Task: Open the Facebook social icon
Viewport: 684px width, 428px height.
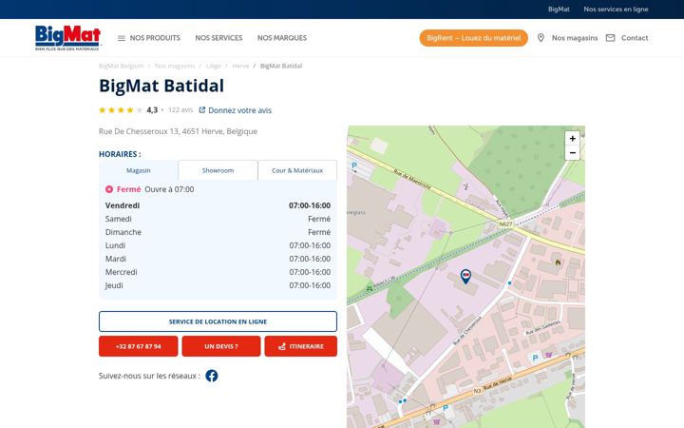Action: pos(212,376)
